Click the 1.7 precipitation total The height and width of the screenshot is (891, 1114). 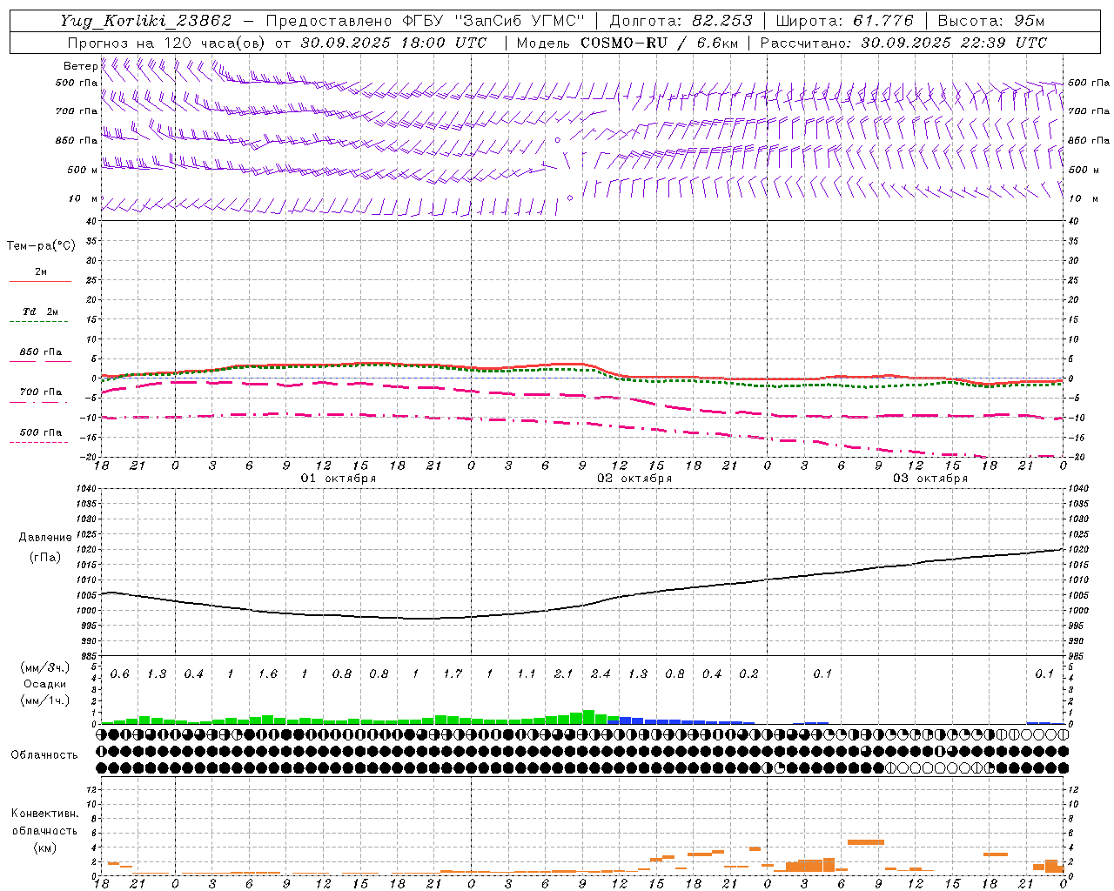453,674
